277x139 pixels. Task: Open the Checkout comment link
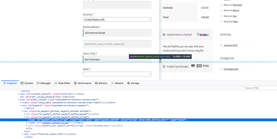237,5
